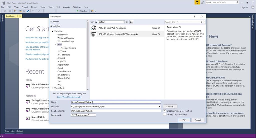Click the Open File toolbar icon
256x138 pixels.
tap(21, 11)
